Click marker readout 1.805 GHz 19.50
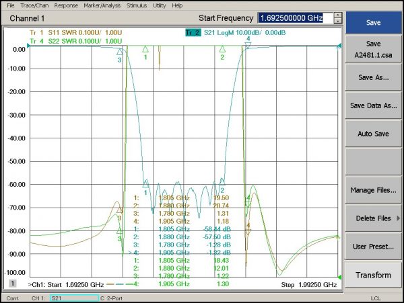 point(181,198)
